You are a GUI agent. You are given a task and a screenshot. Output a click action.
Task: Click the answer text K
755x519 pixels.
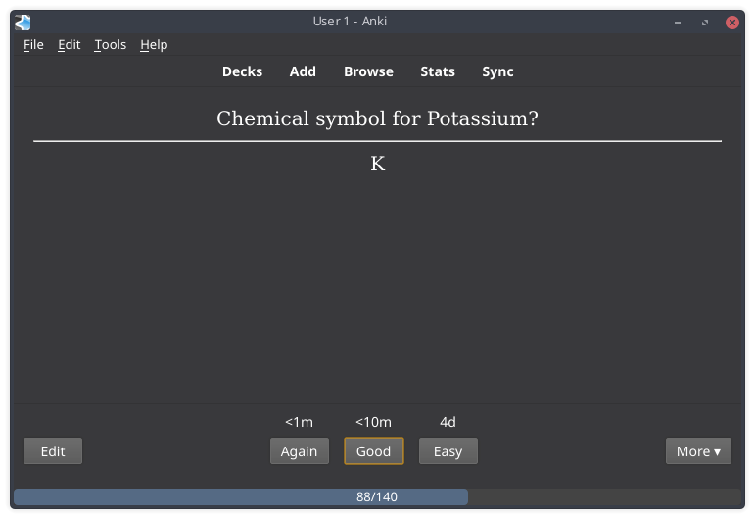click(x=378, y=164)
